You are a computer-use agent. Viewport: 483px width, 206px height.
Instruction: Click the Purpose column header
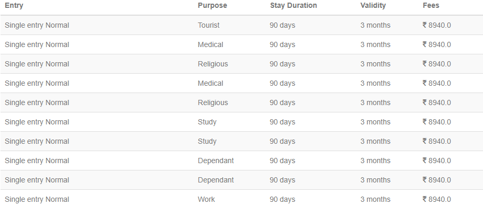coord(212,6)
